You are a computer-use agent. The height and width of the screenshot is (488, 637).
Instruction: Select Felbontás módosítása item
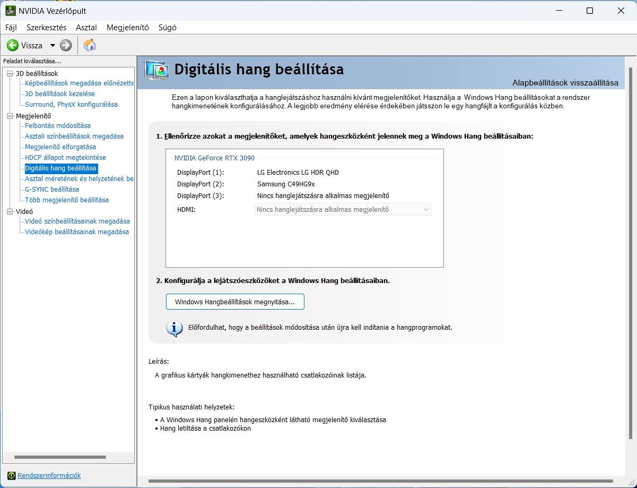click(x=58, y=126)
